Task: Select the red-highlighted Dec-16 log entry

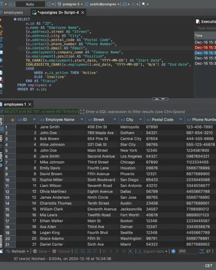Action: point(205,47)
